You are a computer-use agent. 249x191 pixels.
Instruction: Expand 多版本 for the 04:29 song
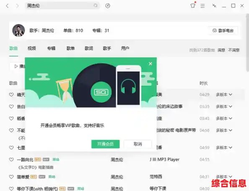tap(224, 95)
